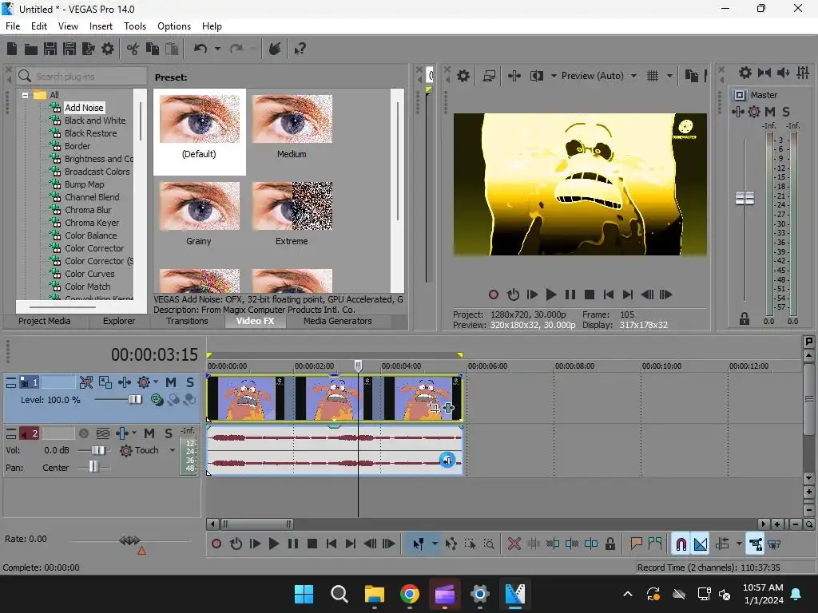Open the Auto Ripple dropdown arrow
Image resolution: width=818 pixels, height=613 pixels.
(739, 544)
